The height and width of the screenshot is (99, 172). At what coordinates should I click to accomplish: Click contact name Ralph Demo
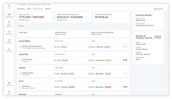point(140,20)
